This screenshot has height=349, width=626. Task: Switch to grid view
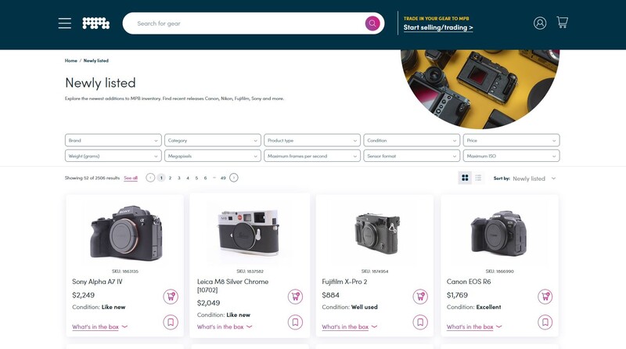[465, 178]
